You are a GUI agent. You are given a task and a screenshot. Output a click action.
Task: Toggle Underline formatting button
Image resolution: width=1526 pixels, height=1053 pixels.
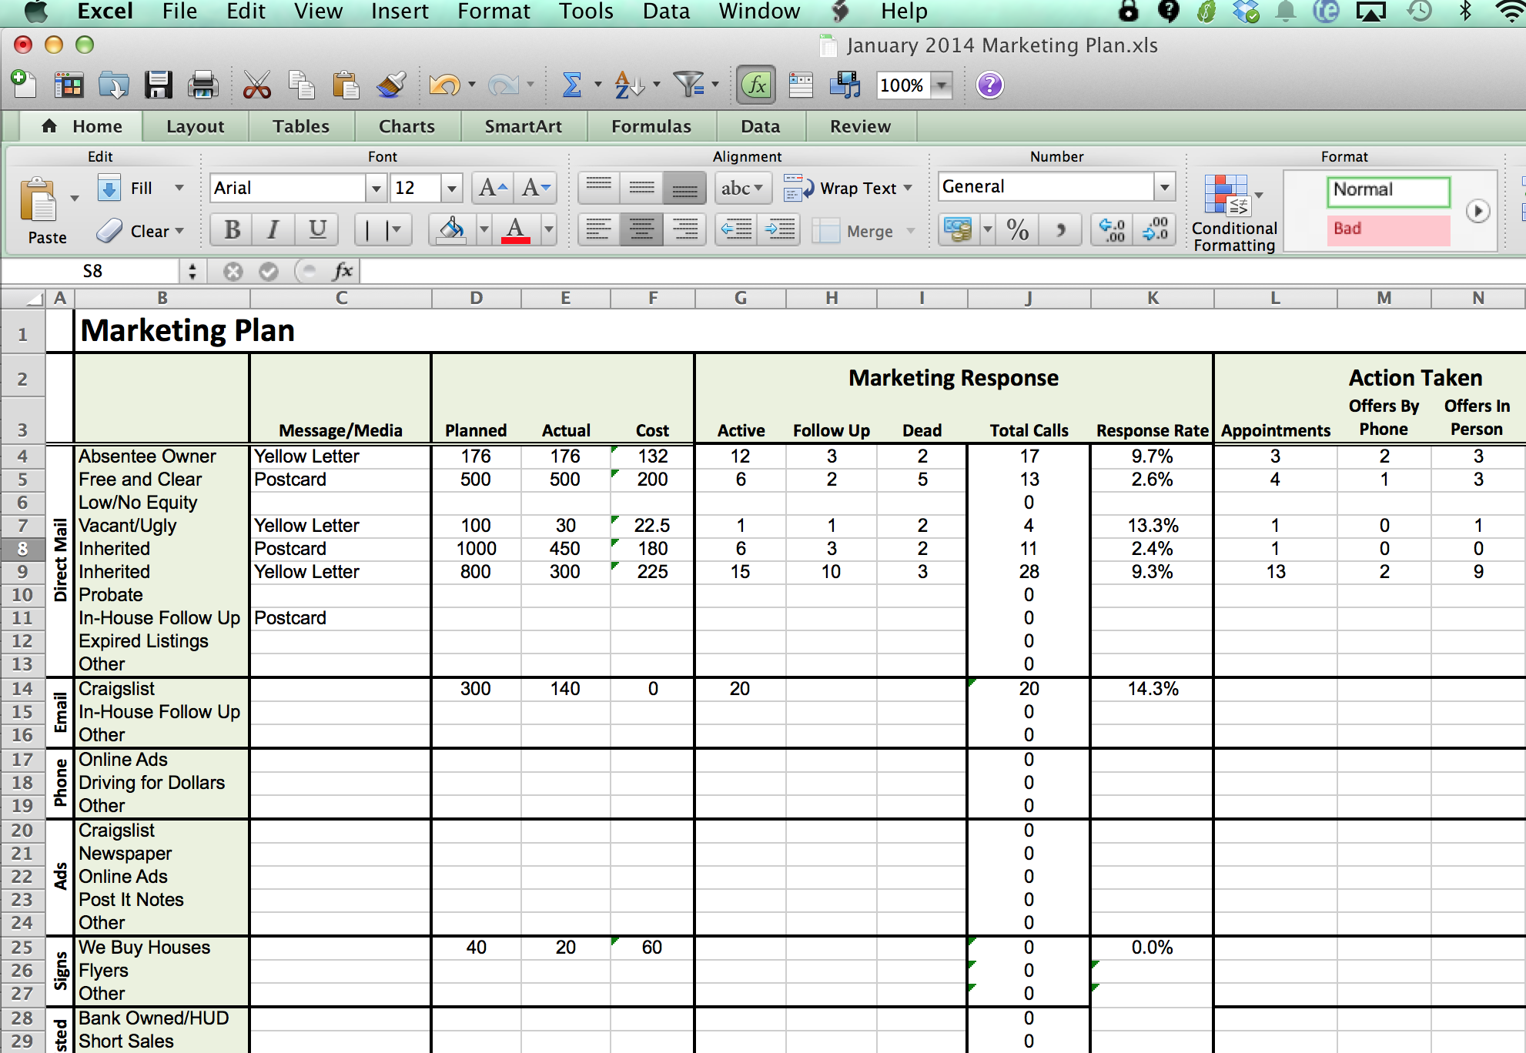click(x=316, y=229)
